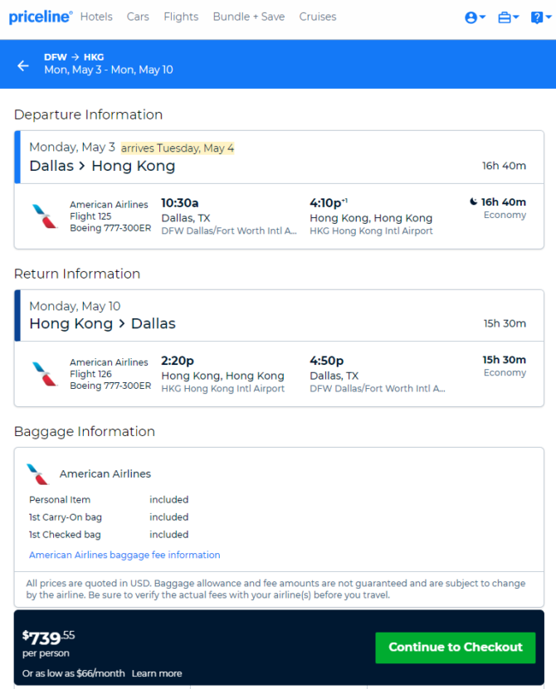Click Continue to Checkout button
Image resolution: width=556 pixels, height=689 pixels.
[456, 648]
